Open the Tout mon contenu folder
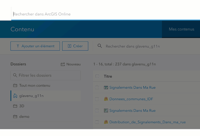 (35, 86)
